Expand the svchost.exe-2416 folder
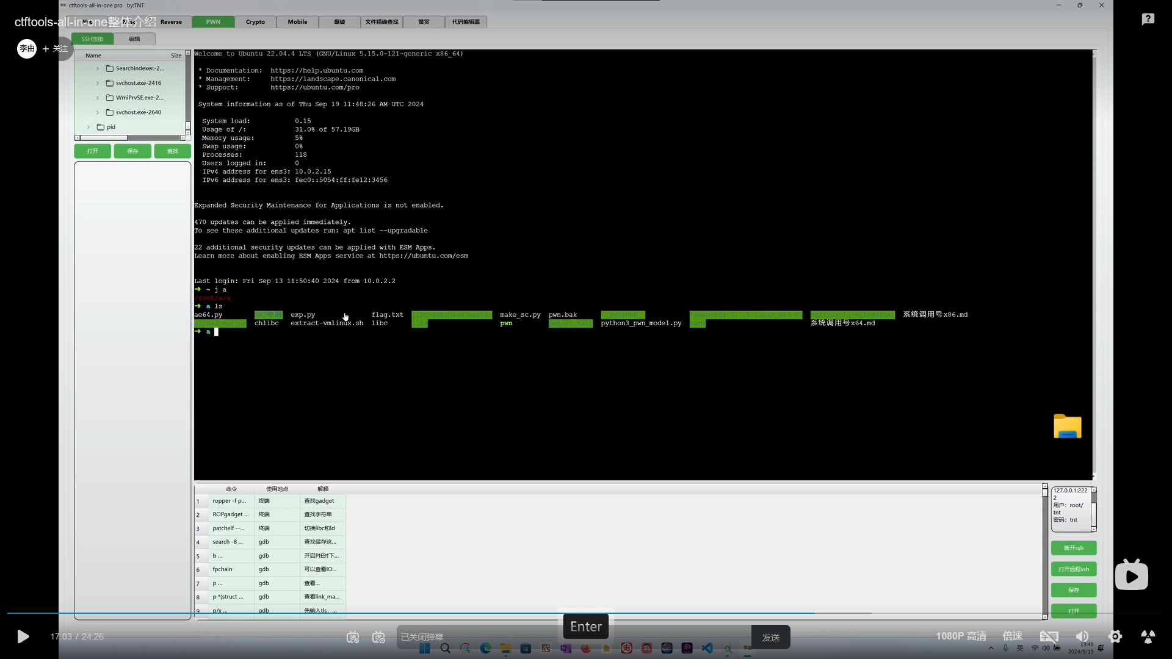Viewport: 1172px width, 659px height. [x=98, y=83]
